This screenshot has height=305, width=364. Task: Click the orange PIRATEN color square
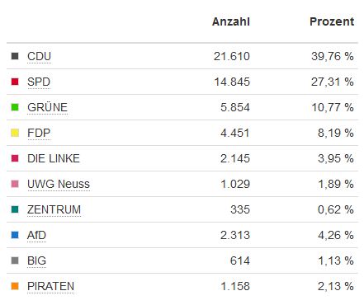(x=15, y=286)
